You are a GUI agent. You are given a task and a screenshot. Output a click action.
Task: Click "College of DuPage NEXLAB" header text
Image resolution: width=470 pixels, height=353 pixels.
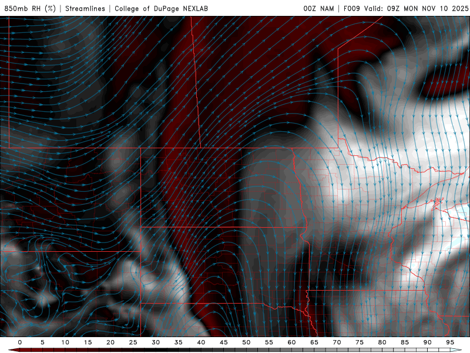click(161, 8)
